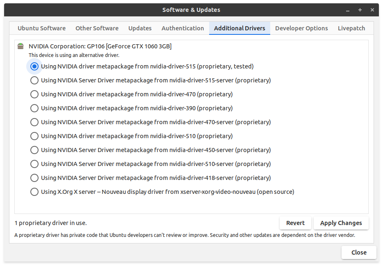Select nvidia-driver-515 proprietary tested driver

point(34,66)
